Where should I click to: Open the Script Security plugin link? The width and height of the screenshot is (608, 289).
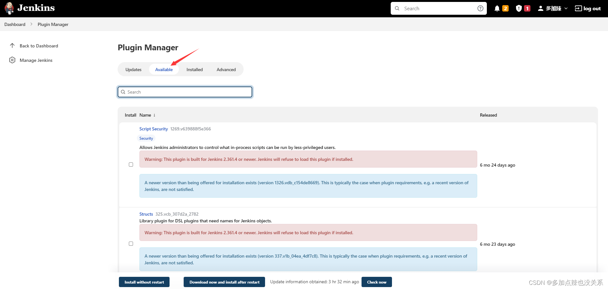pos(154,129)
